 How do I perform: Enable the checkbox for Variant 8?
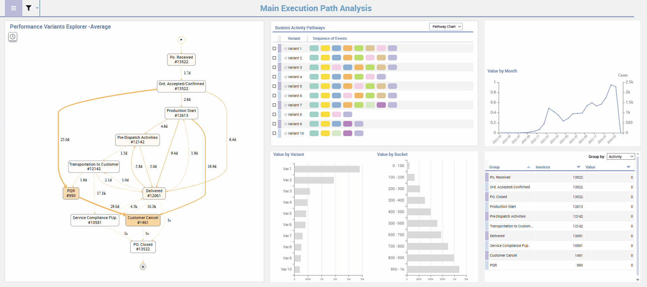point(274,114)
